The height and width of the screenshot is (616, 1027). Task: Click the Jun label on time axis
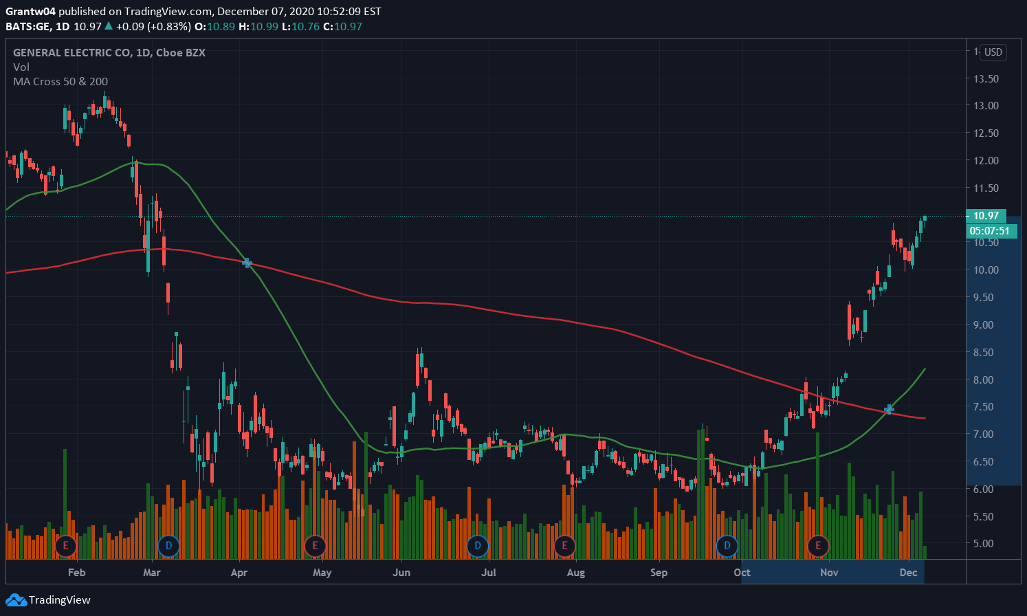coord(401,573)
